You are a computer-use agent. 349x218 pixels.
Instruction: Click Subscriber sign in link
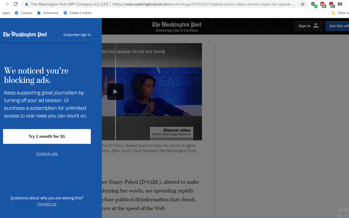click(77, 35)
